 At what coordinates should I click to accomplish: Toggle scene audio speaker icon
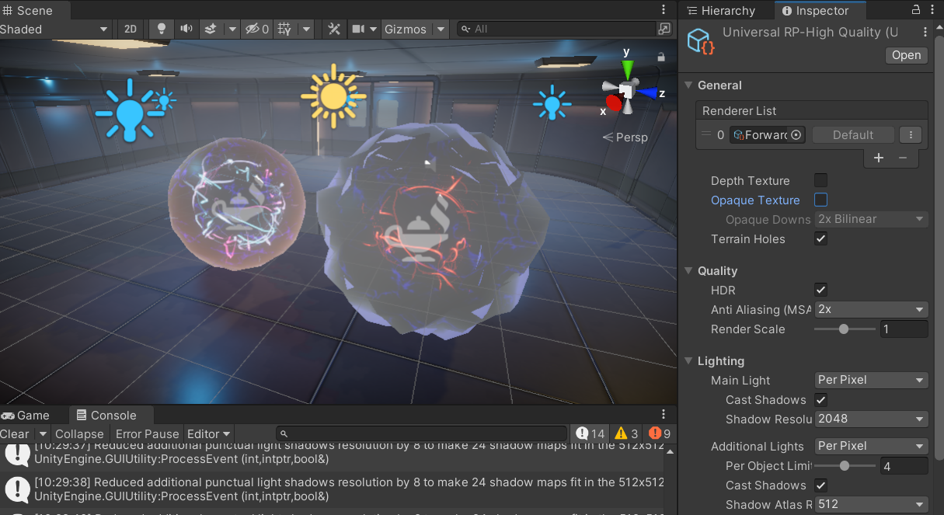(x=186, y=29)
